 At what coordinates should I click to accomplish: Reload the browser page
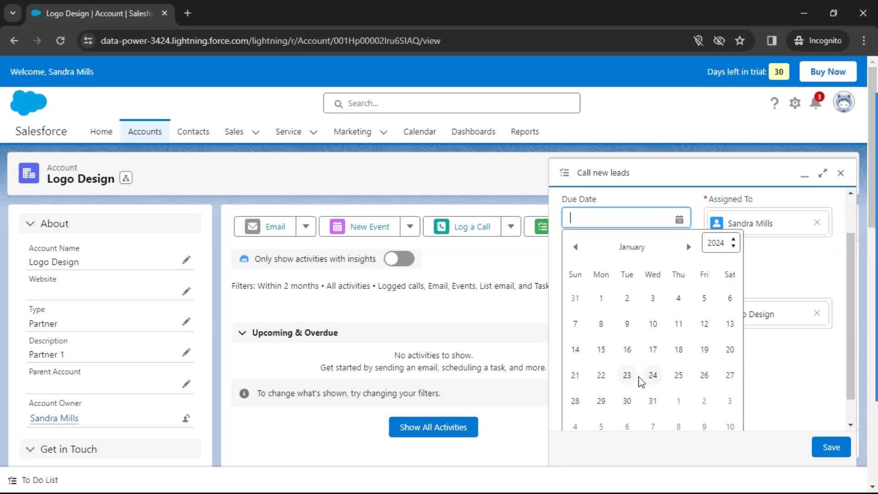click(x=60, y=41)
